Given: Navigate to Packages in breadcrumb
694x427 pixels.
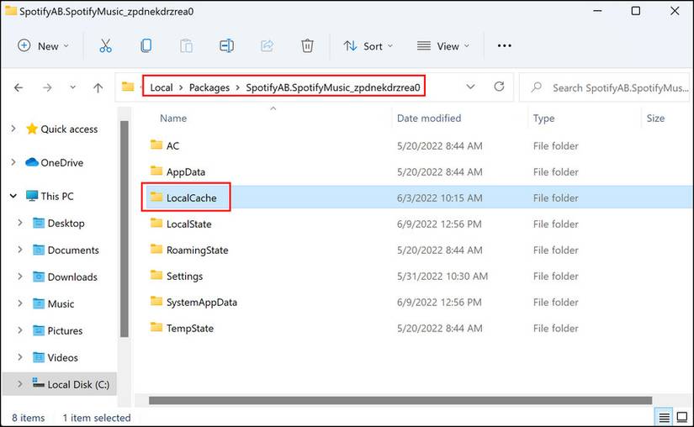Looking at the screenshot, I should point(209,87).
